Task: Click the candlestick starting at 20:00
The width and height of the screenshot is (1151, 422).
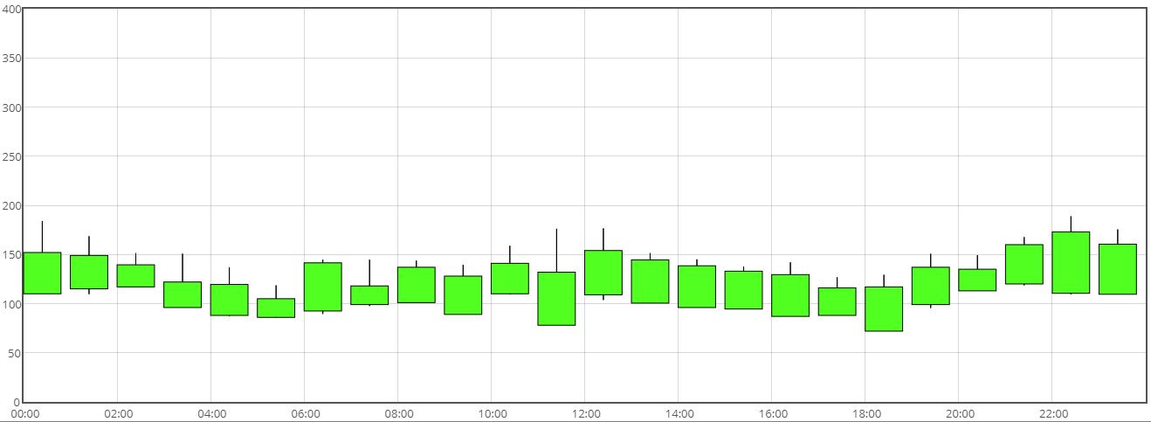Action: 976,280
